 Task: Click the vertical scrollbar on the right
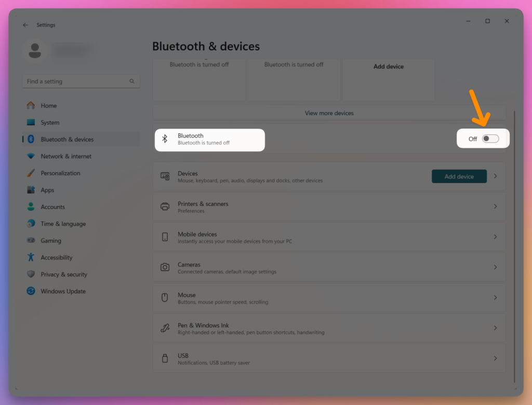click(x=514, y=246)
